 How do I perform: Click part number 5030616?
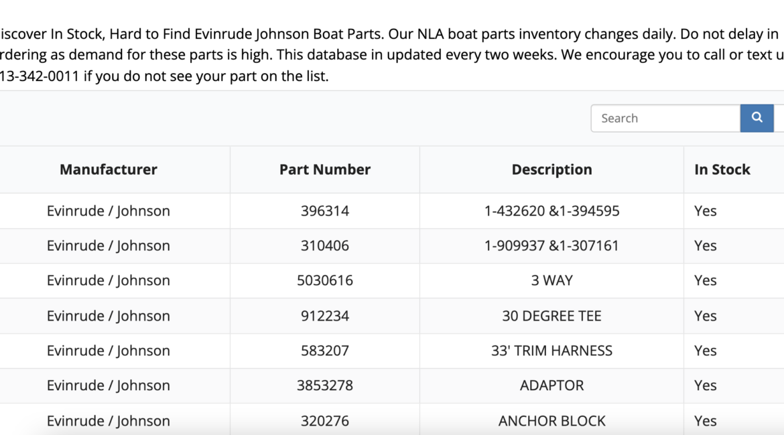click(x=325, y=280)
